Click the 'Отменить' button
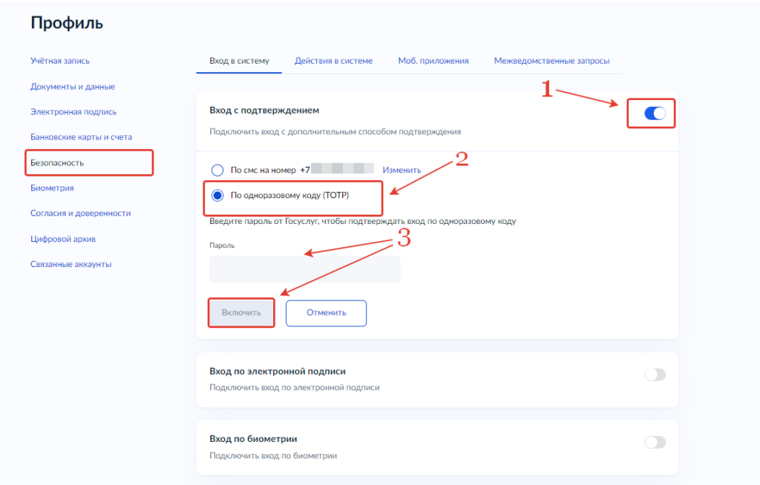This screenshot has height=485, width=760. point(326,313)
